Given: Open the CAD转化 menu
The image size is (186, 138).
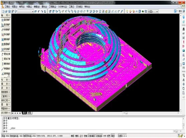Looking at the screenshot, I should [x=62, y=7].
